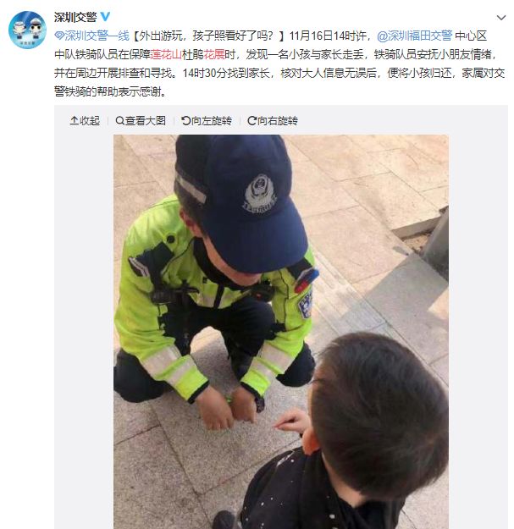Click the topic icon before 深圳交警一线
The width and height of the screenshot is (514, 529).
(59, 36)
